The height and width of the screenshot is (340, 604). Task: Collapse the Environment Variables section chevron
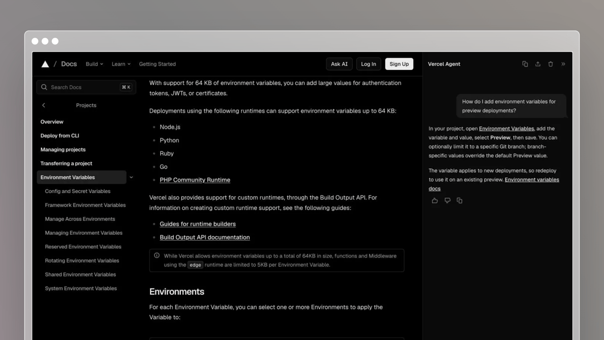(131, 177)
